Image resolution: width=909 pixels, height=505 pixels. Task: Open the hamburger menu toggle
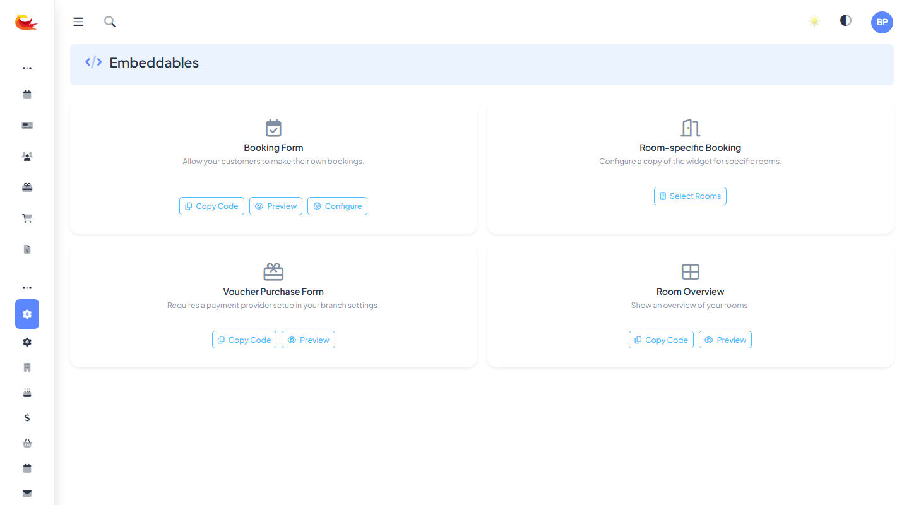click(x=78, y=22)
